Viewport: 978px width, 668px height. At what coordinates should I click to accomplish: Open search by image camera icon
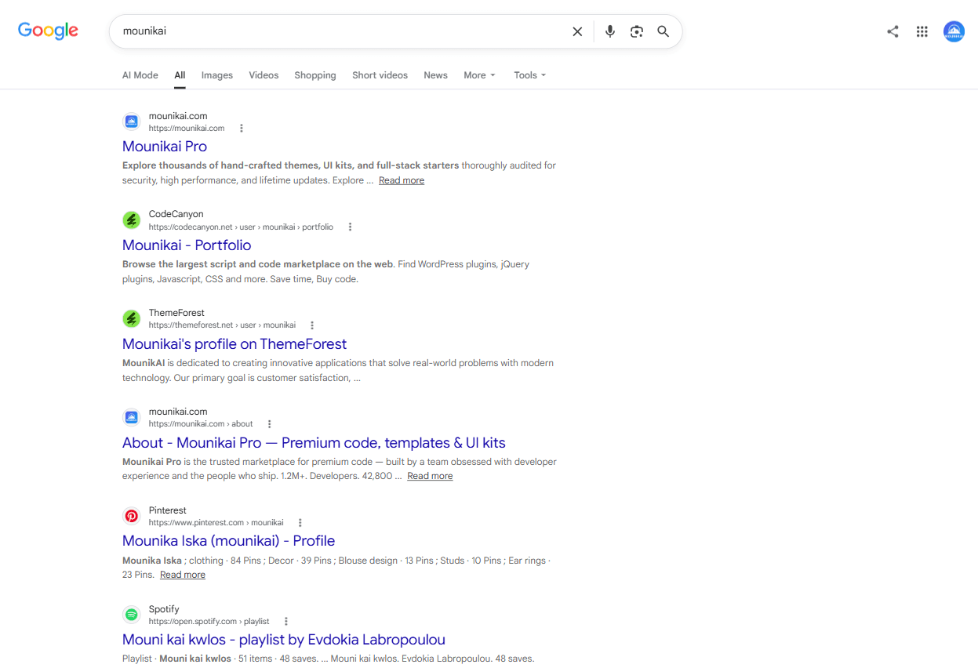pos(637,31)
